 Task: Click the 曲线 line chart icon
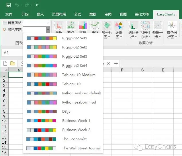(95, 25)
